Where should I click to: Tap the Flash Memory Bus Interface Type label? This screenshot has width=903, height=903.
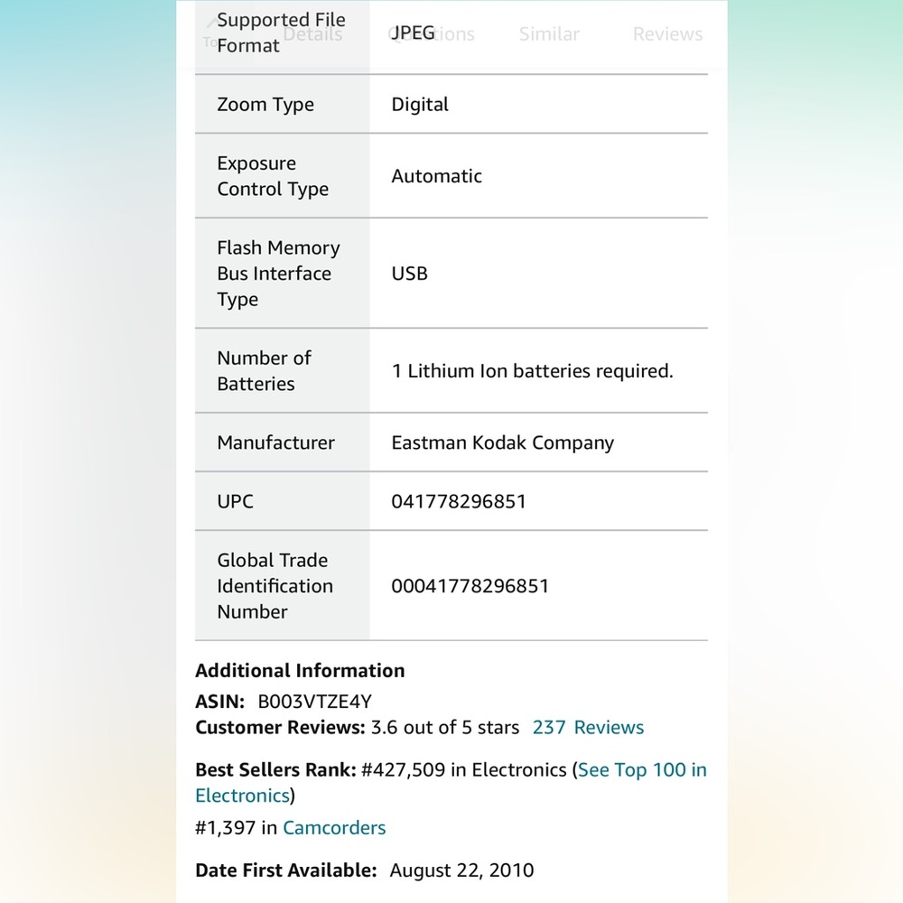[x=278, y=273]
